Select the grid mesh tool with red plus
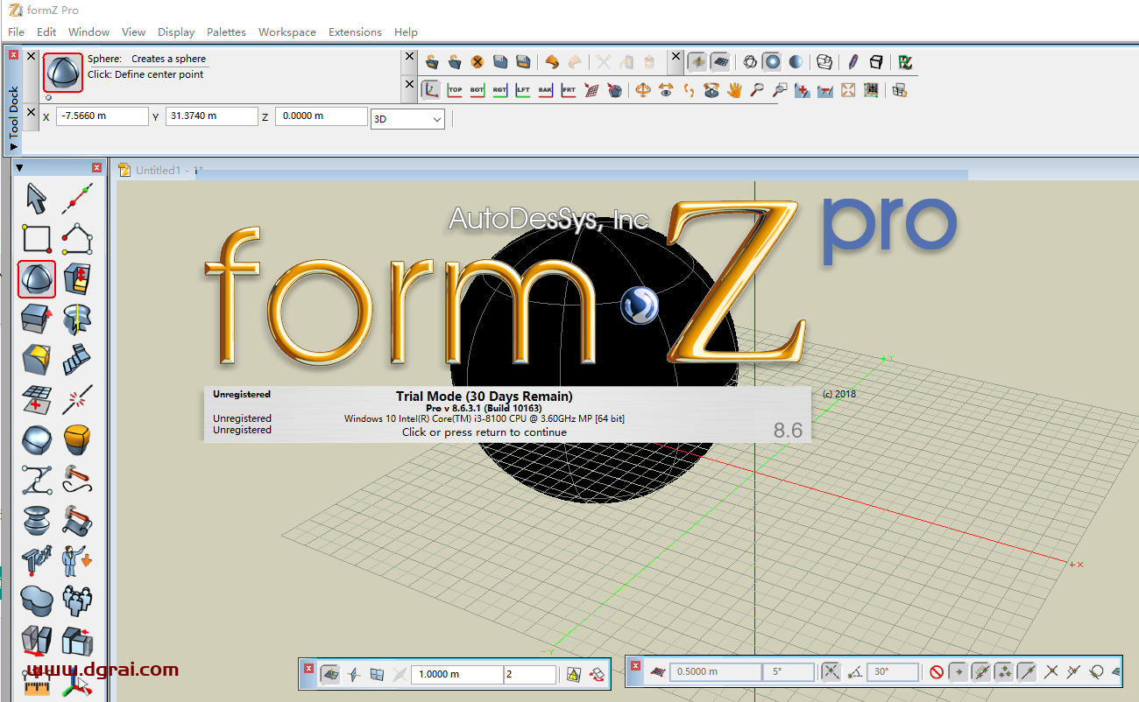 (x=36, y=400)
